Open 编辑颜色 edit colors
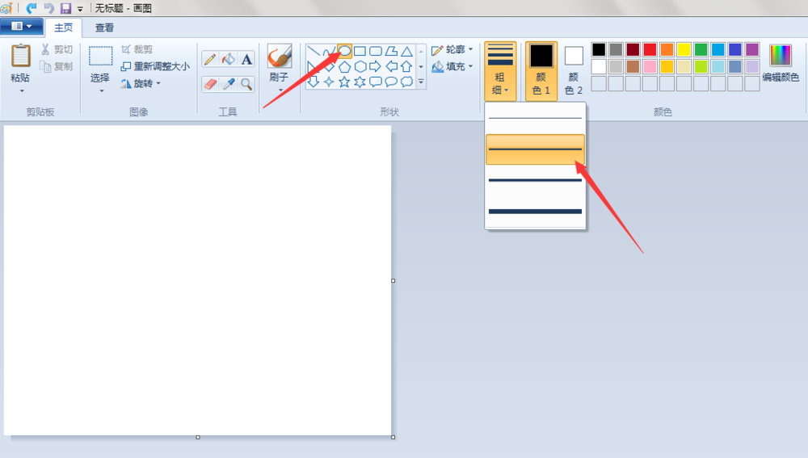The width and height of the screenshot is (808, 458). coord(781,63)
